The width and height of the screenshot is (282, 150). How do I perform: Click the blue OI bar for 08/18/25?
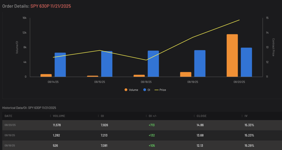(153, 64)
